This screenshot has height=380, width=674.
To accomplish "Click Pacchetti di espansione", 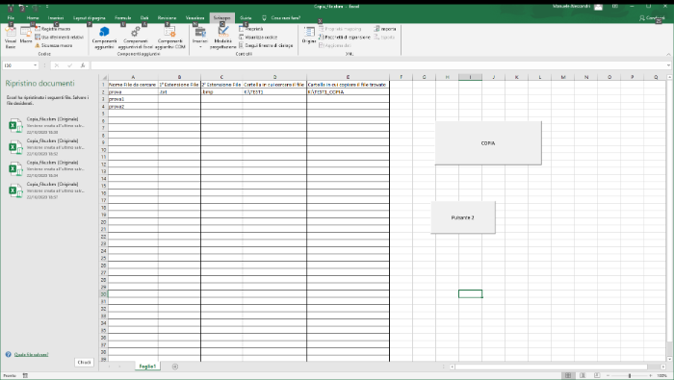I will tap(345, 37).
